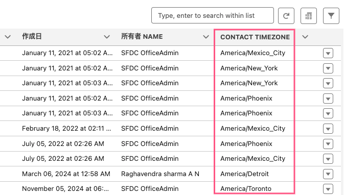Expand the chevron left of 作成日 header
The image size is (345, 195).
coord(8,37)
